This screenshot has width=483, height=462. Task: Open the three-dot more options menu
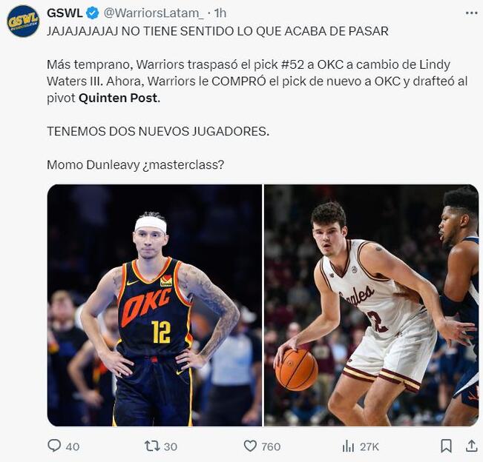click(471, 13)
